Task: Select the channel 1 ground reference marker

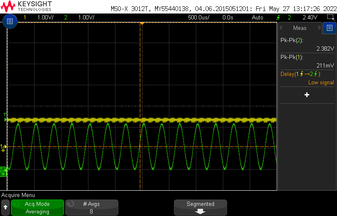Action: tap(3, 147)
